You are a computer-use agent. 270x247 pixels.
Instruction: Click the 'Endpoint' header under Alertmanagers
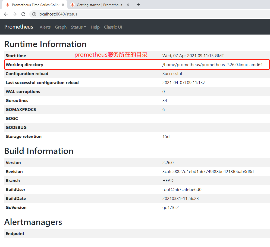point(15,234)
